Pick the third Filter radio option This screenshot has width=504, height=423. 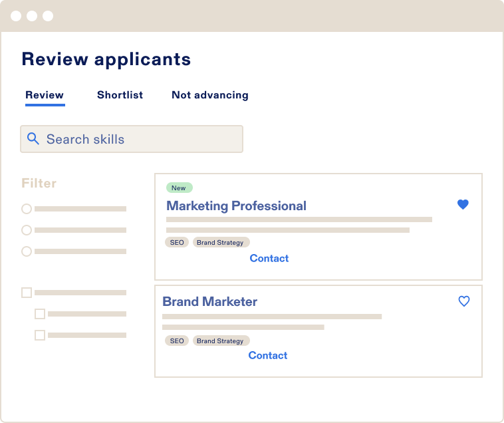(27, 251)
